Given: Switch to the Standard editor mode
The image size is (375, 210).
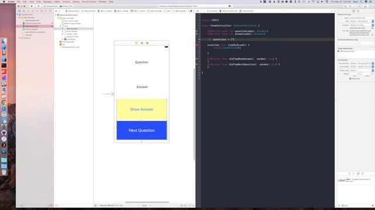Looking at the screenshot, I should [x=346, y=6].
